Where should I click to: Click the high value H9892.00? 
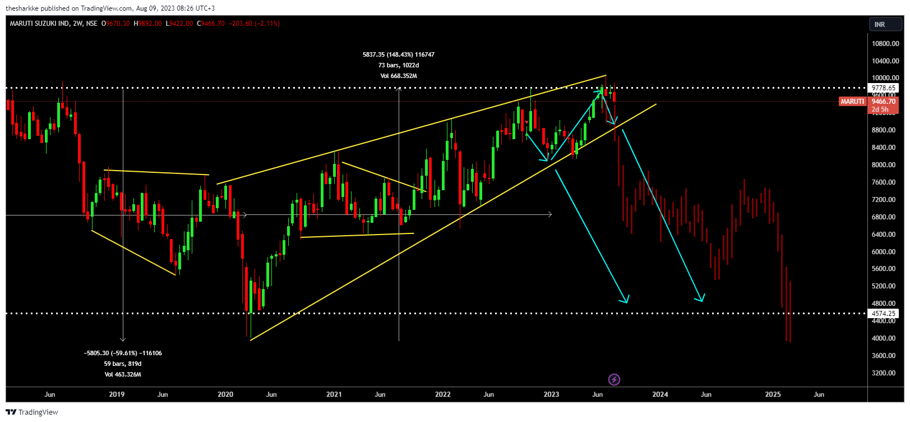[147, 24]
